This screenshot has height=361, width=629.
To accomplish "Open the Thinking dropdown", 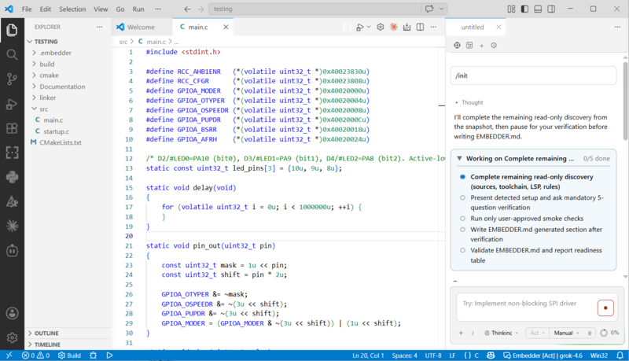I will click(501, 333).
